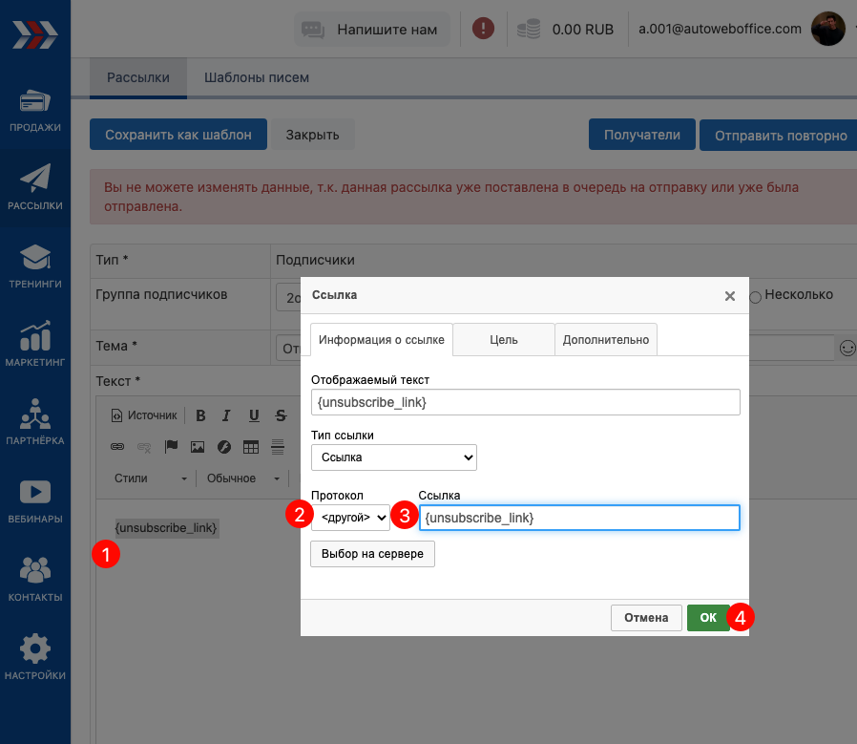Click the insert link chain icon
This screenshot has height=744, width=857.
point(117,447)
